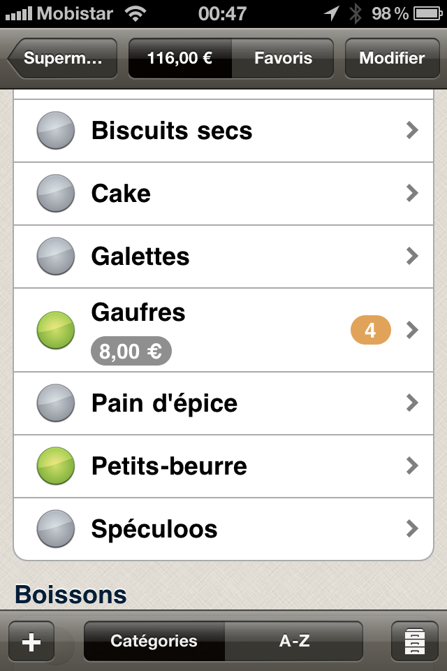This screenshot has width=447, height=671.
Task: Tap the plus add-item icon
Action: click(31, 642)
